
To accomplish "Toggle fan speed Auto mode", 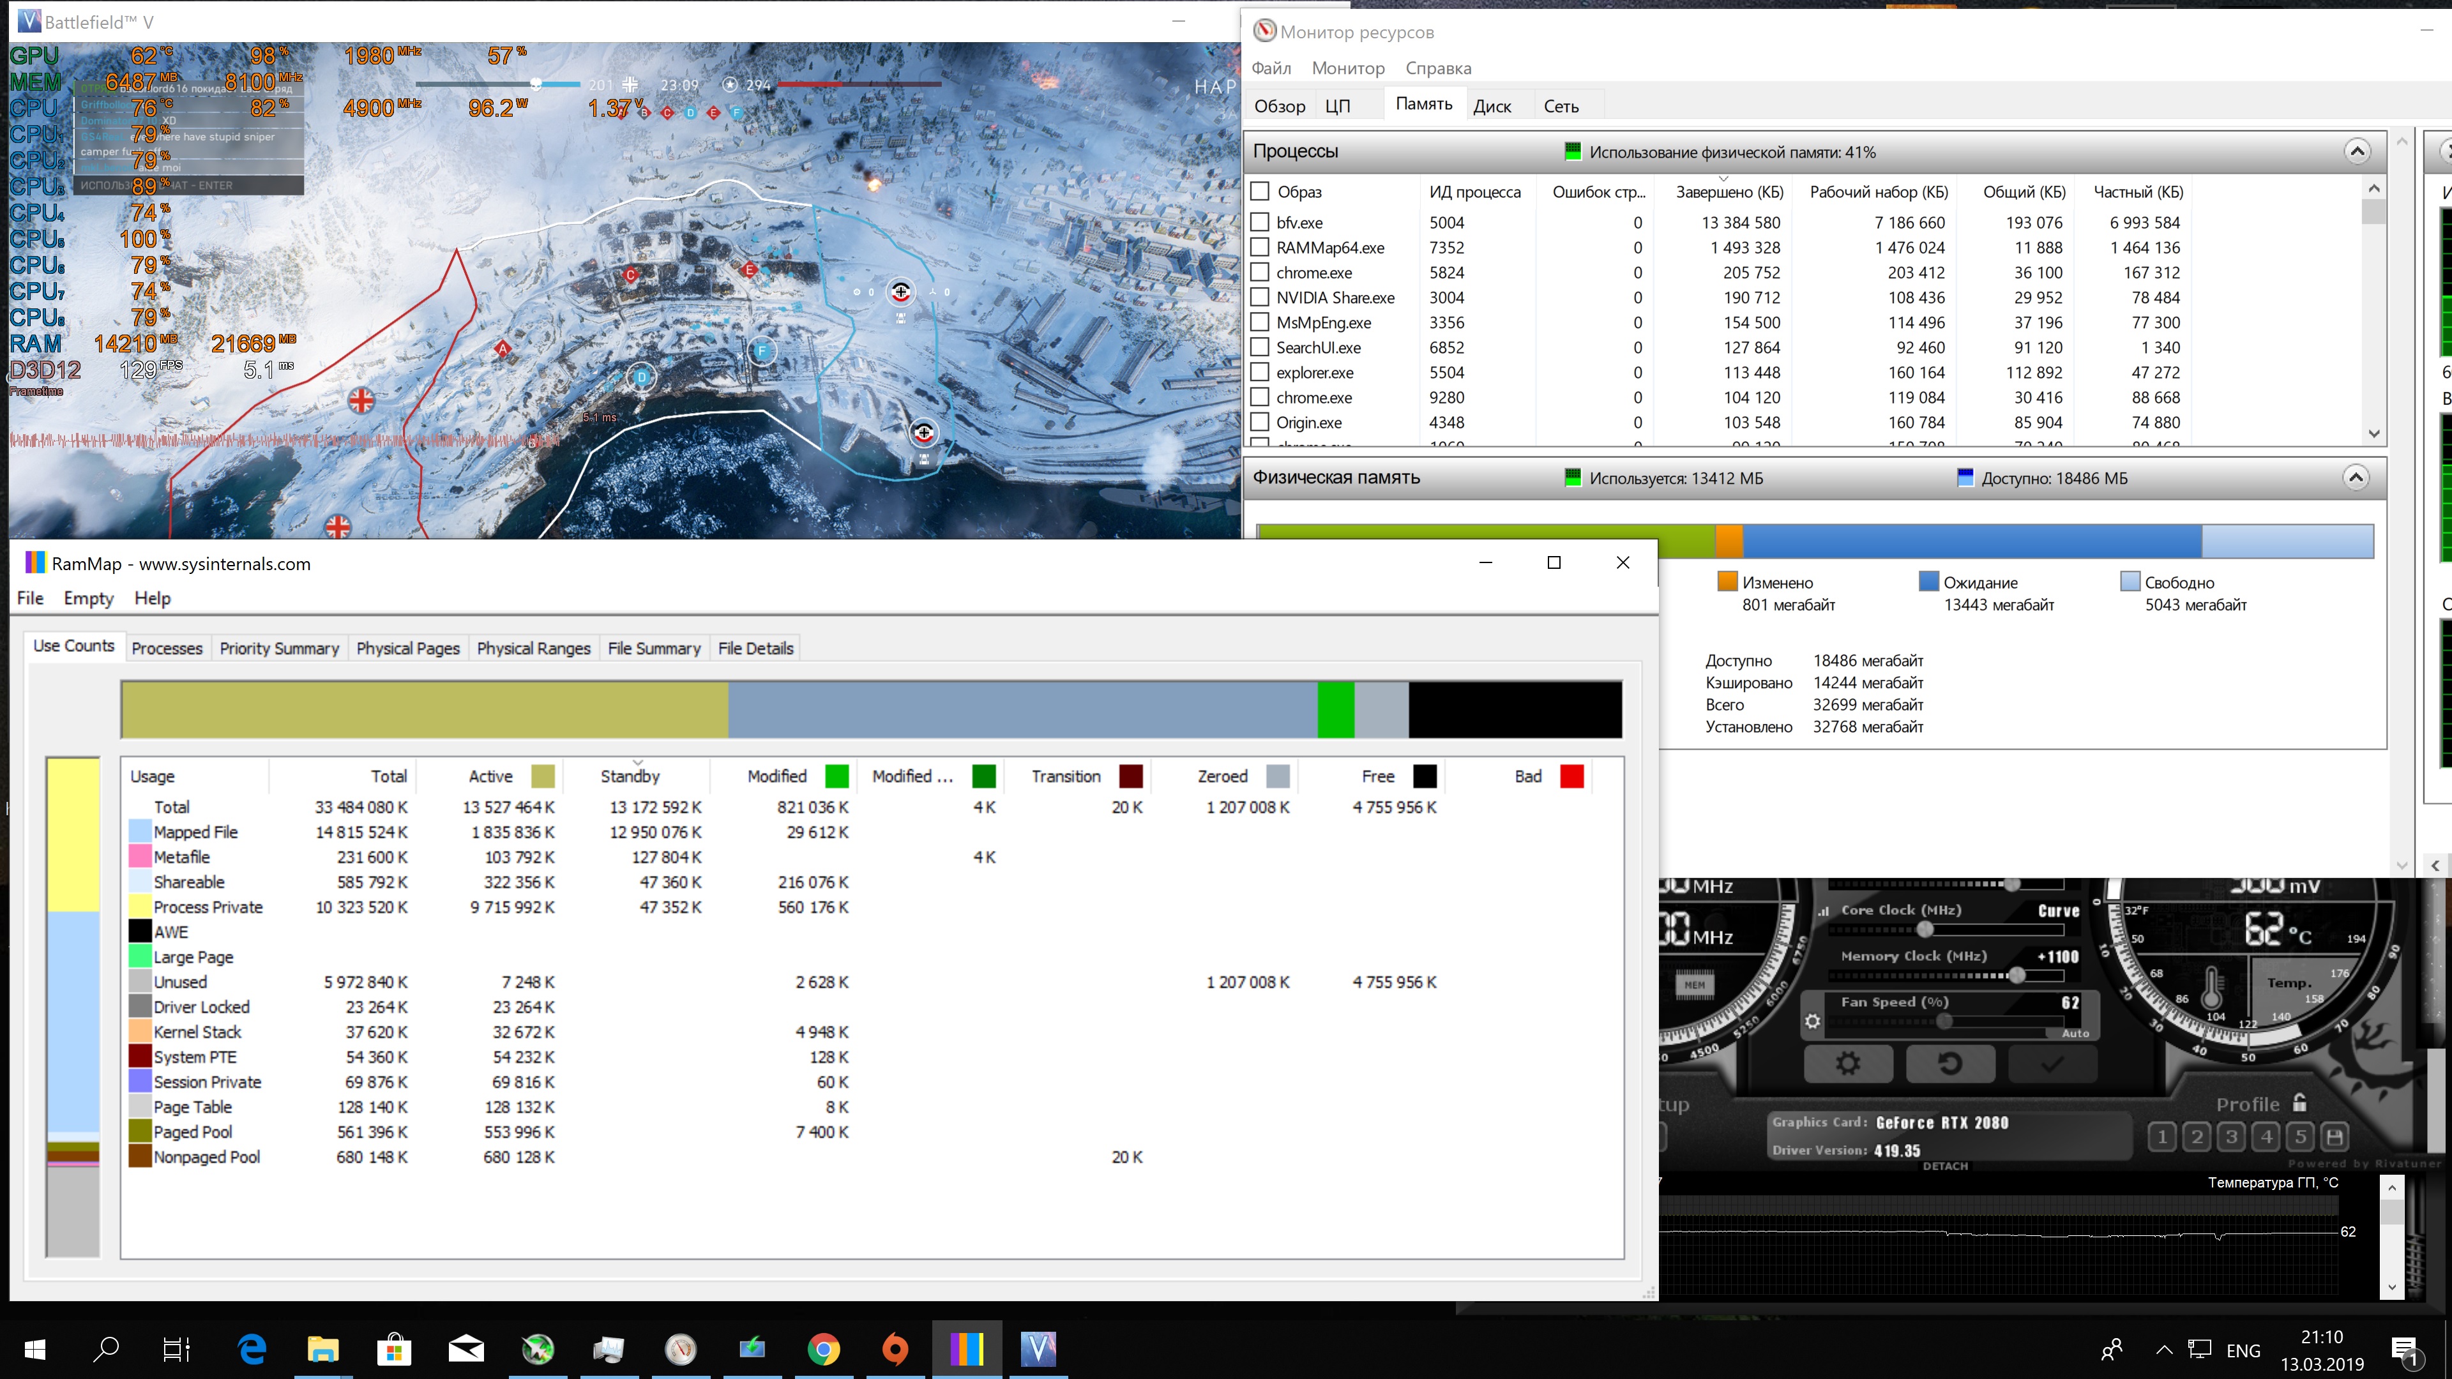I will pos(2075,1034).
